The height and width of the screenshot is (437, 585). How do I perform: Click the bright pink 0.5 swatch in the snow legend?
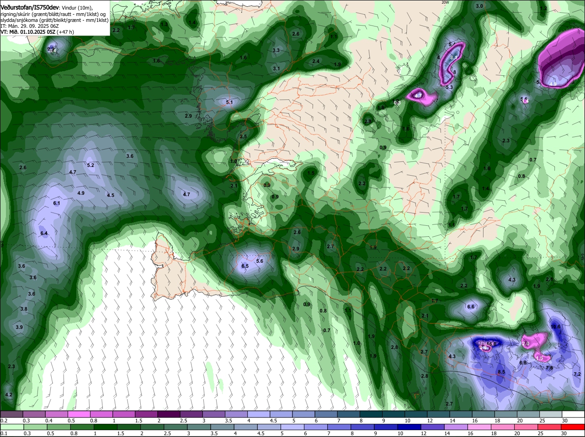point(79,414)
